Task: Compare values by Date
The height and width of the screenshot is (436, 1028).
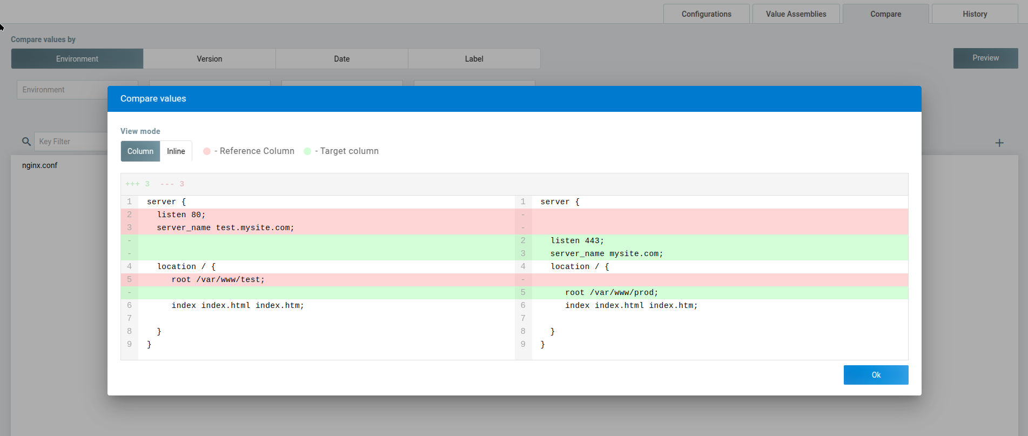Action: 342,59
